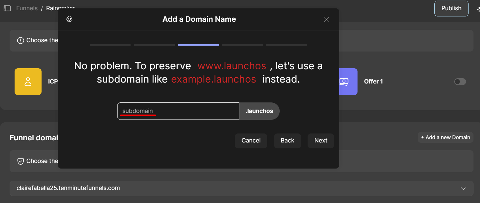Focus the subdomain input field
This screenshot has width=480, height=203.
pos(178,111)
